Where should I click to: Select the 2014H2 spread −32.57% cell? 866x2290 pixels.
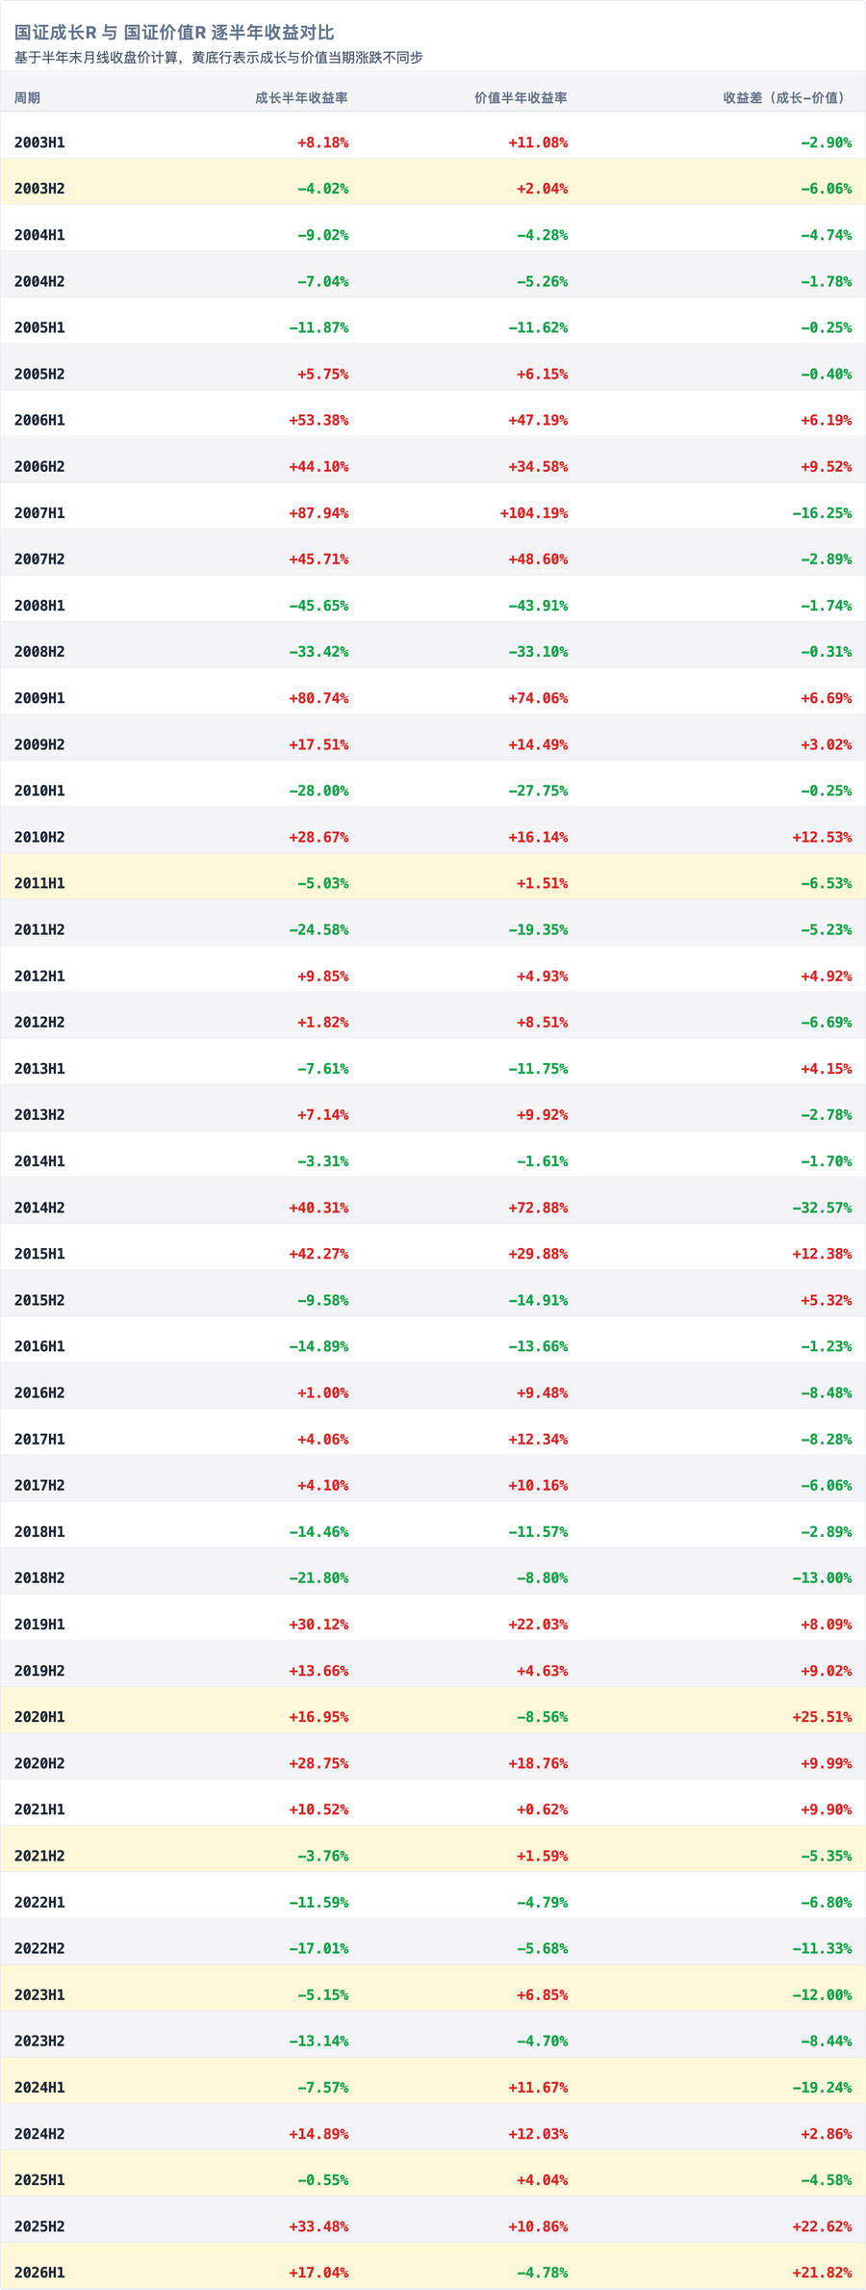click(822, 1208)
